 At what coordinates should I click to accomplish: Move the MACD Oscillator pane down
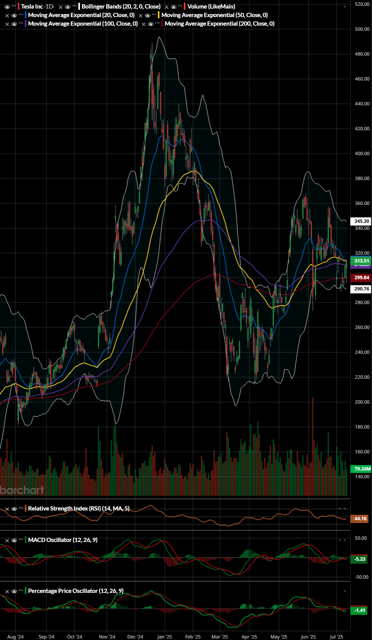(x=345, y=540)
